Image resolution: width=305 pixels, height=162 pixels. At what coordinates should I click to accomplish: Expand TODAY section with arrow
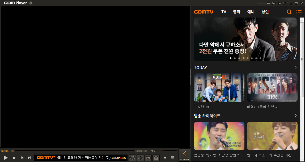(296, 67)
